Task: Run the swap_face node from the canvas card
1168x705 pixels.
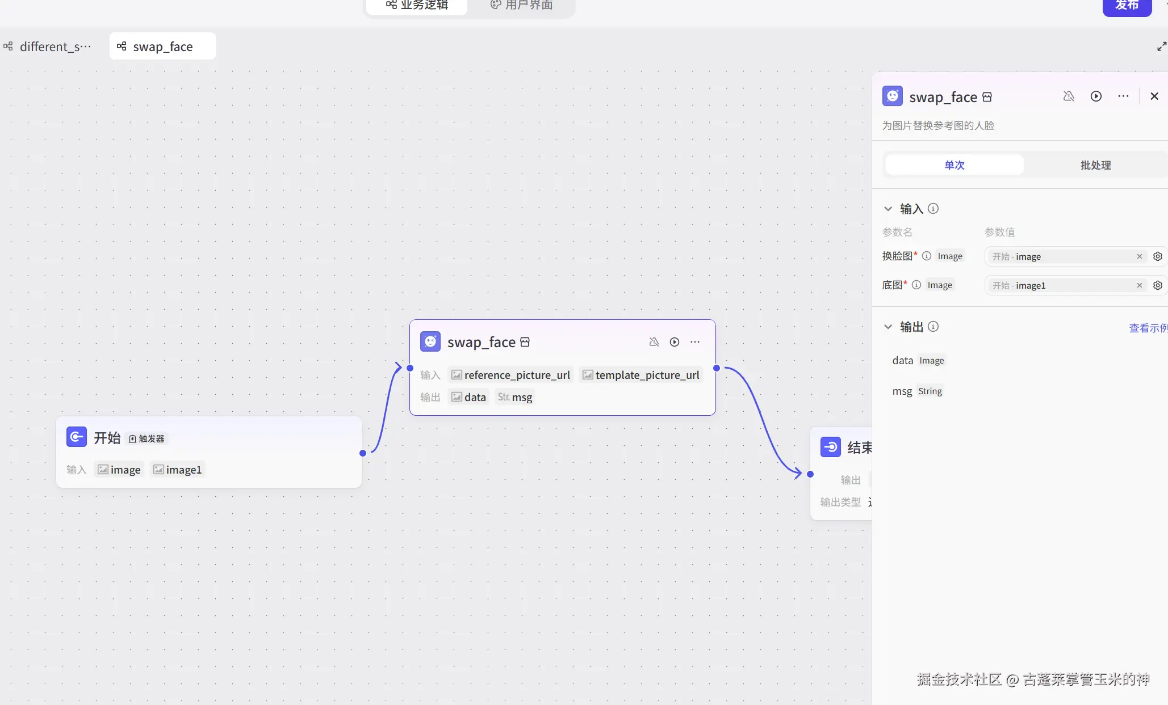Action: click(674, 342)
